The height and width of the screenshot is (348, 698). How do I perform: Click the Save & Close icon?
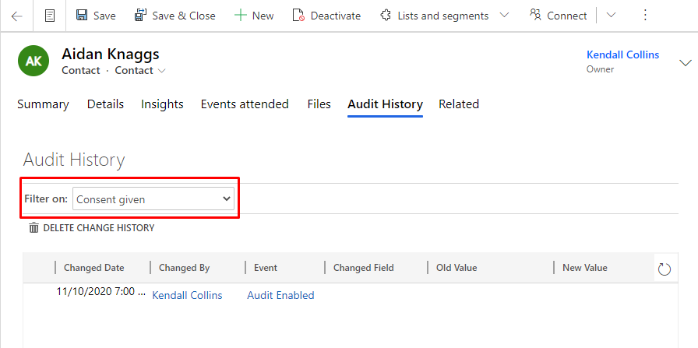click(140, 16)
